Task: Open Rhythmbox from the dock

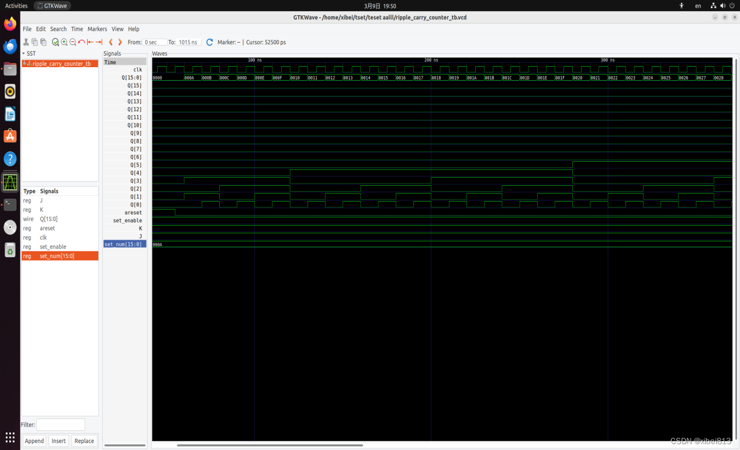Action: 10,91
